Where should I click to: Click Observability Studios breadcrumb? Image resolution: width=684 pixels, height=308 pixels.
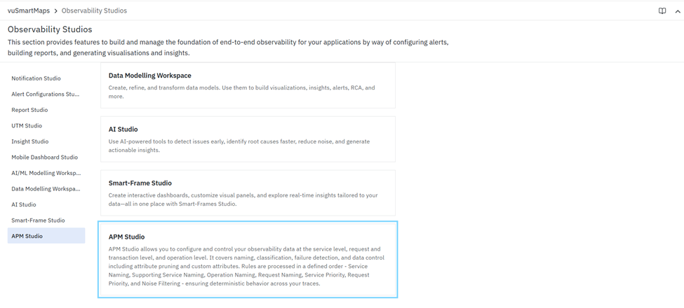point(94,10)
